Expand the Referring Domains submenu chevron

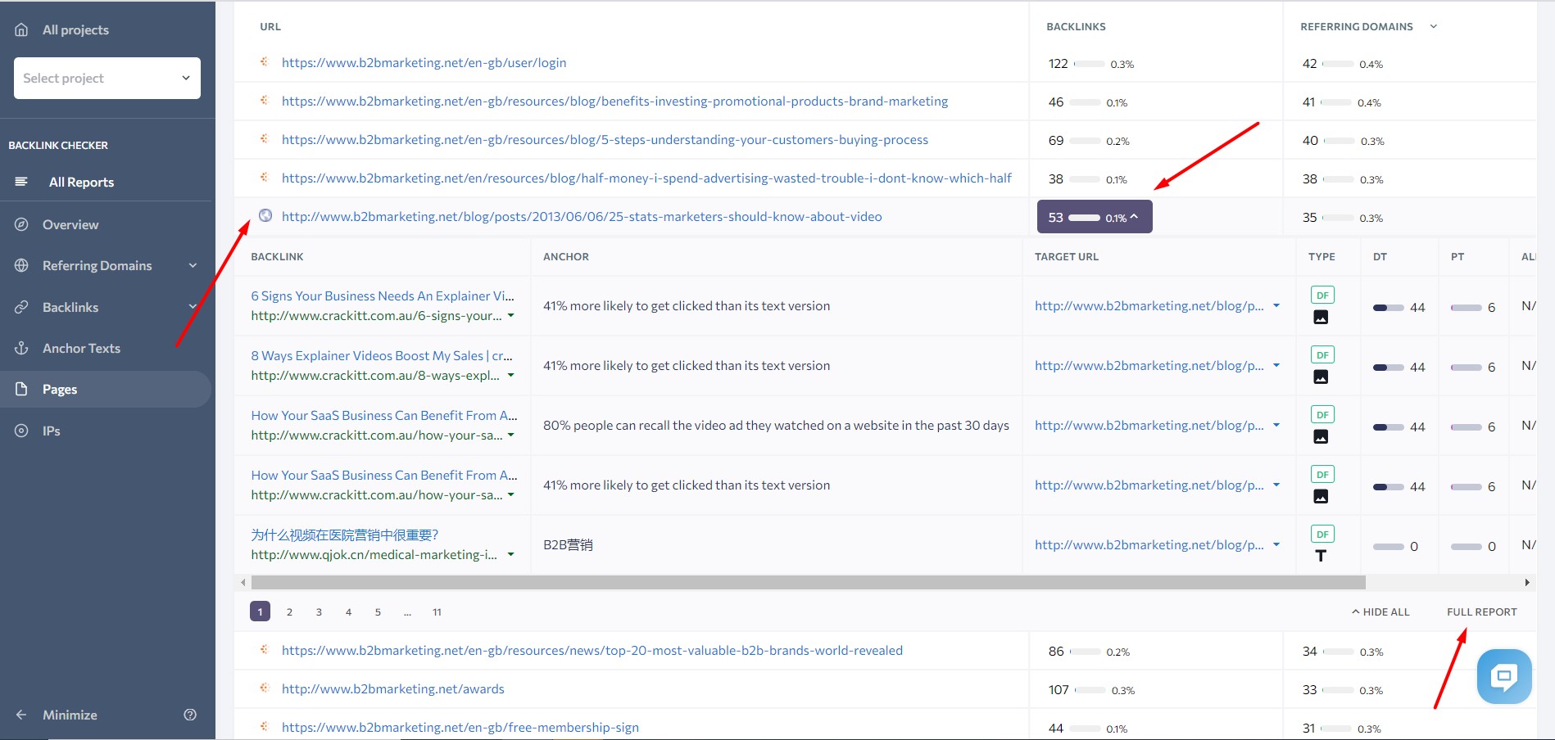point(193,265)
